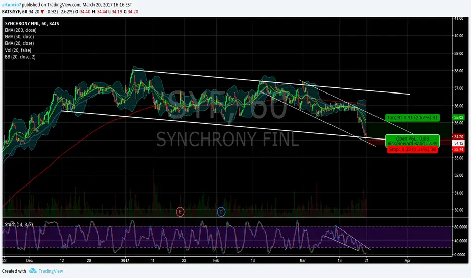Click the blue D dividend marker
471x278 pixels.
coord(221,212)
